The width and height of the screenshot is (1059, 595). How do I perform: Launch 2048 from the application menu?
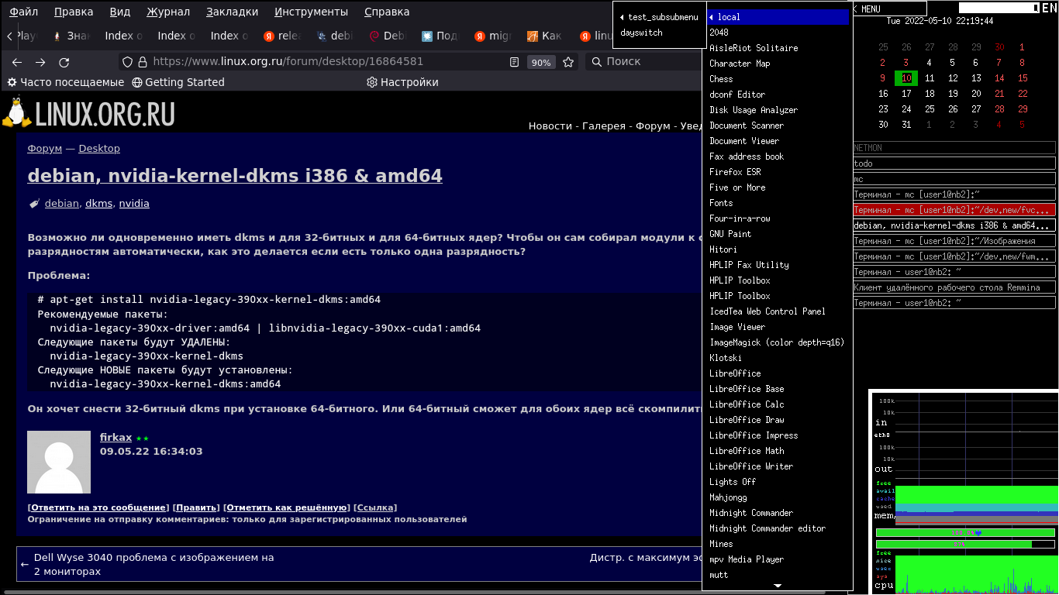click(778, 33)
